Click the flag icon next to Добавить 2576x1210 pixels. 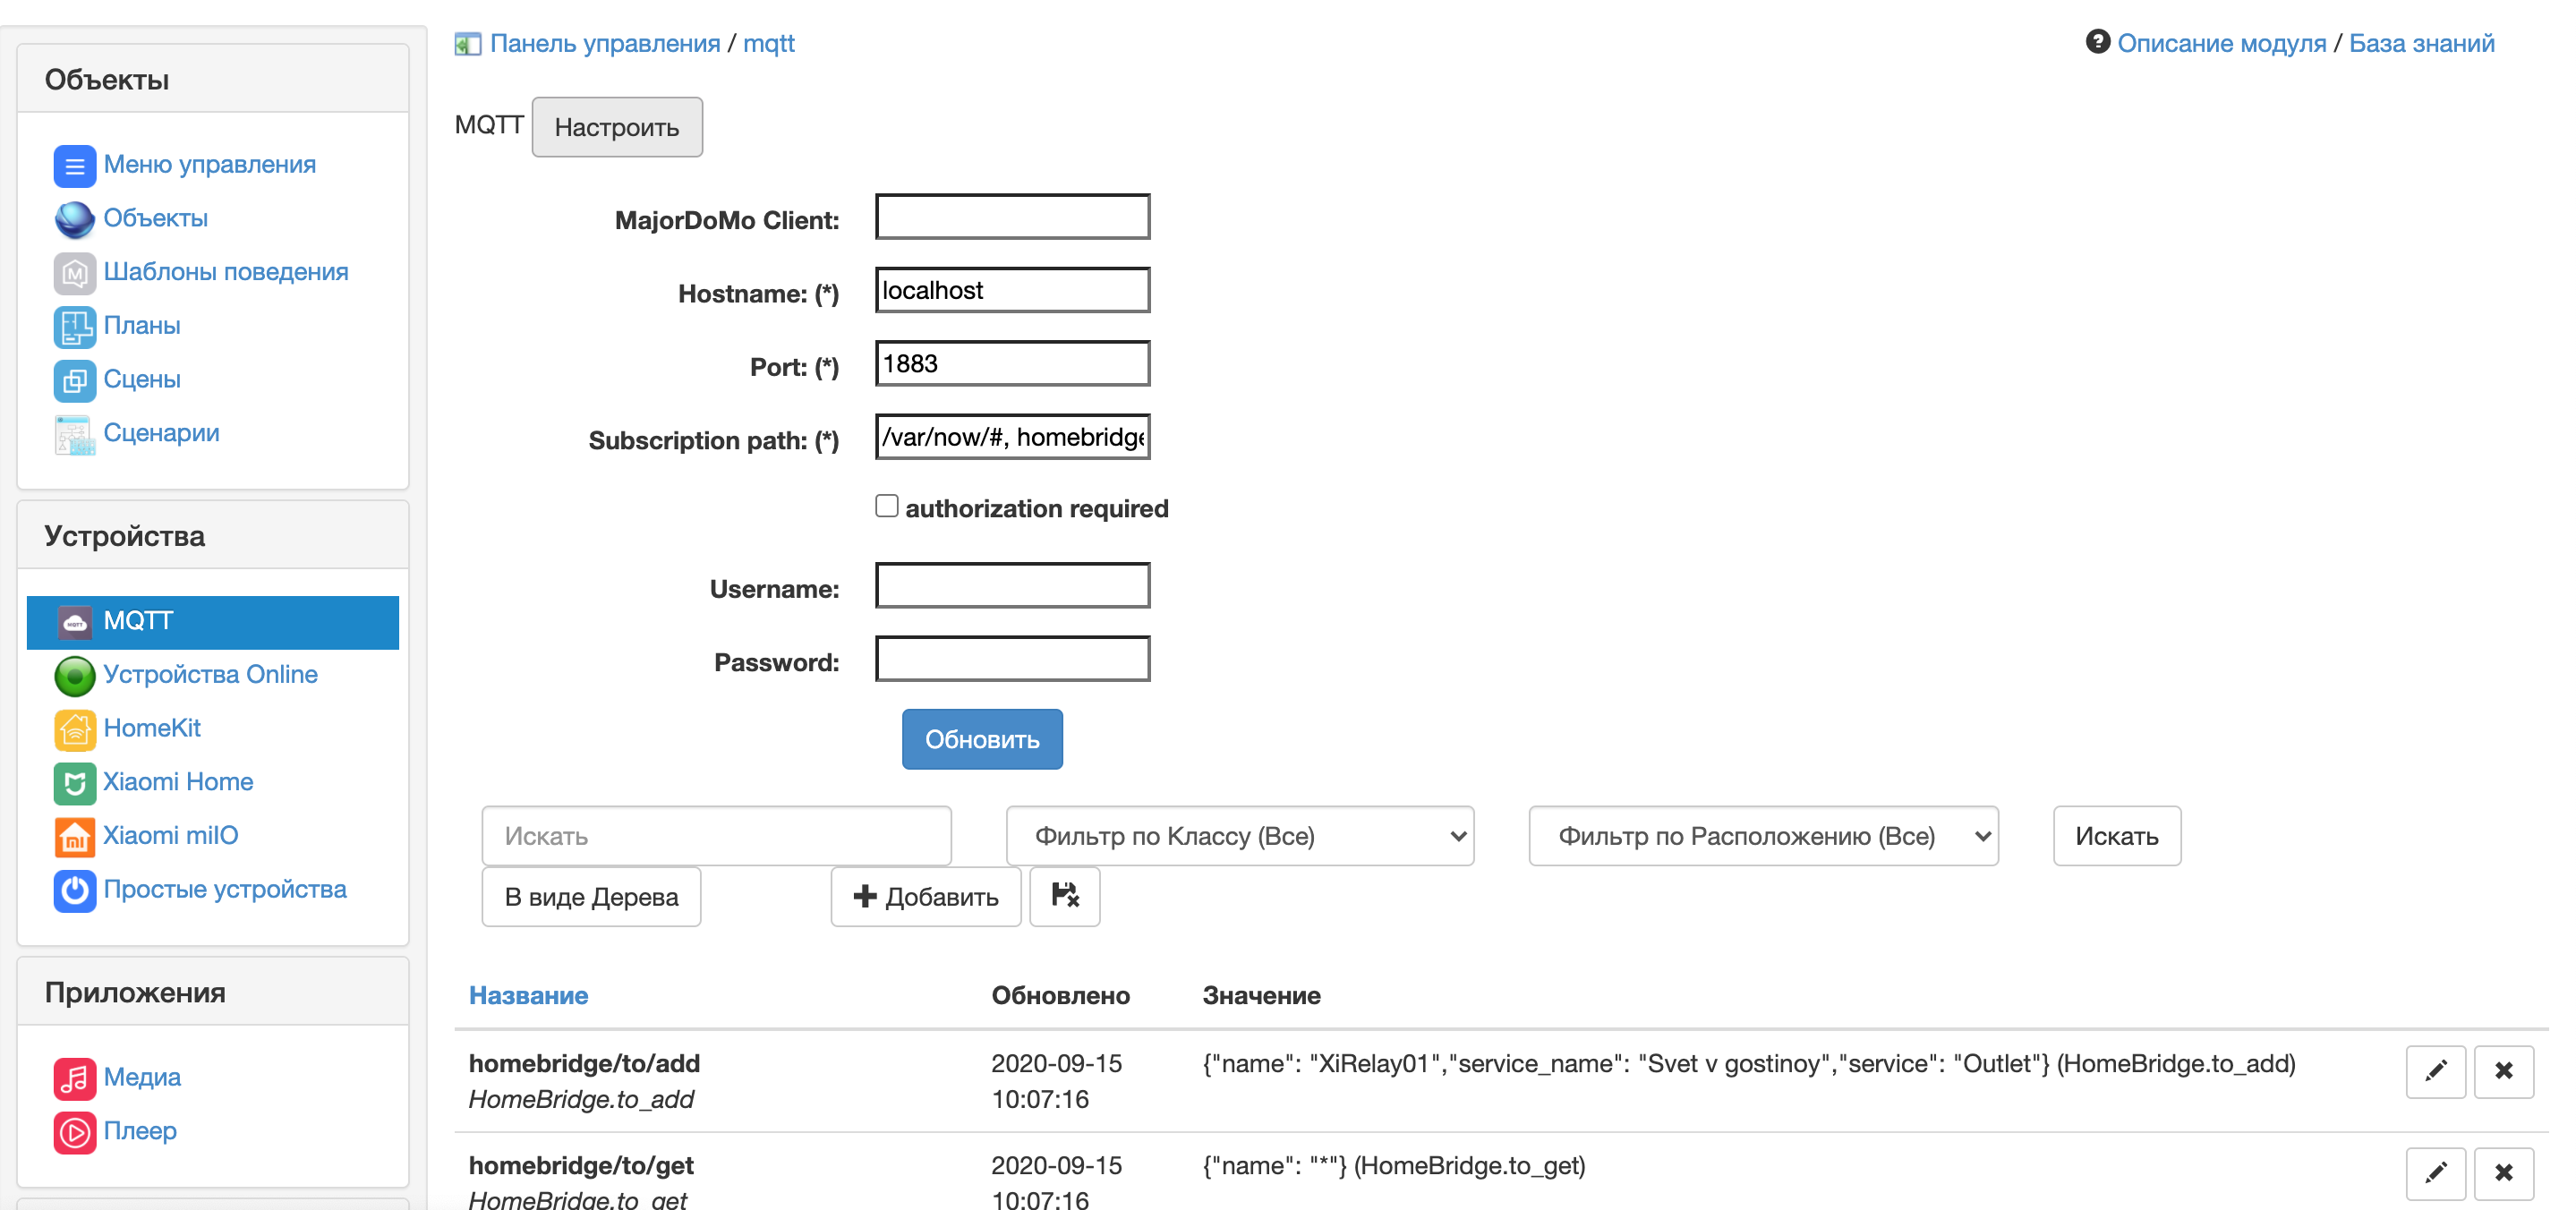(1064, 896)
